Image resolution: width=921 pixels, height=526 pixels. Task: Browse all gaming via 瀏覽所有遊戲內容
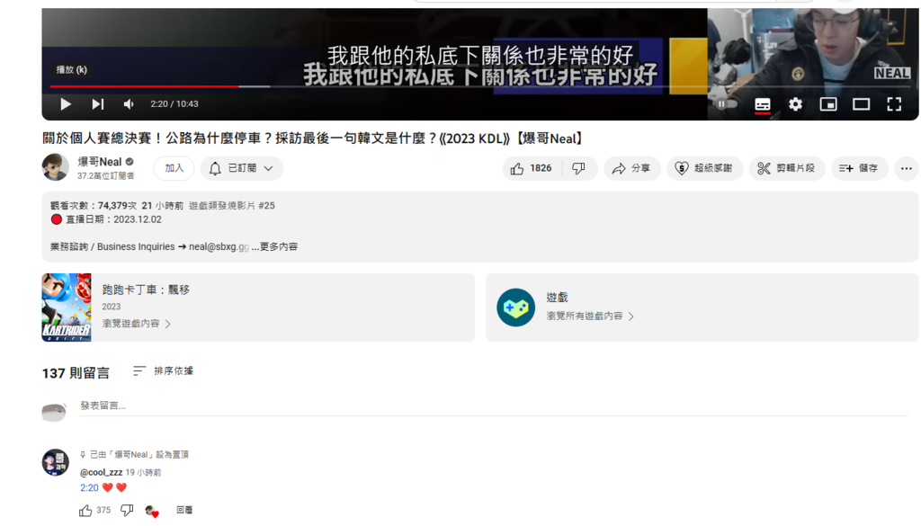pyautogui.click(x=590, y=316)
